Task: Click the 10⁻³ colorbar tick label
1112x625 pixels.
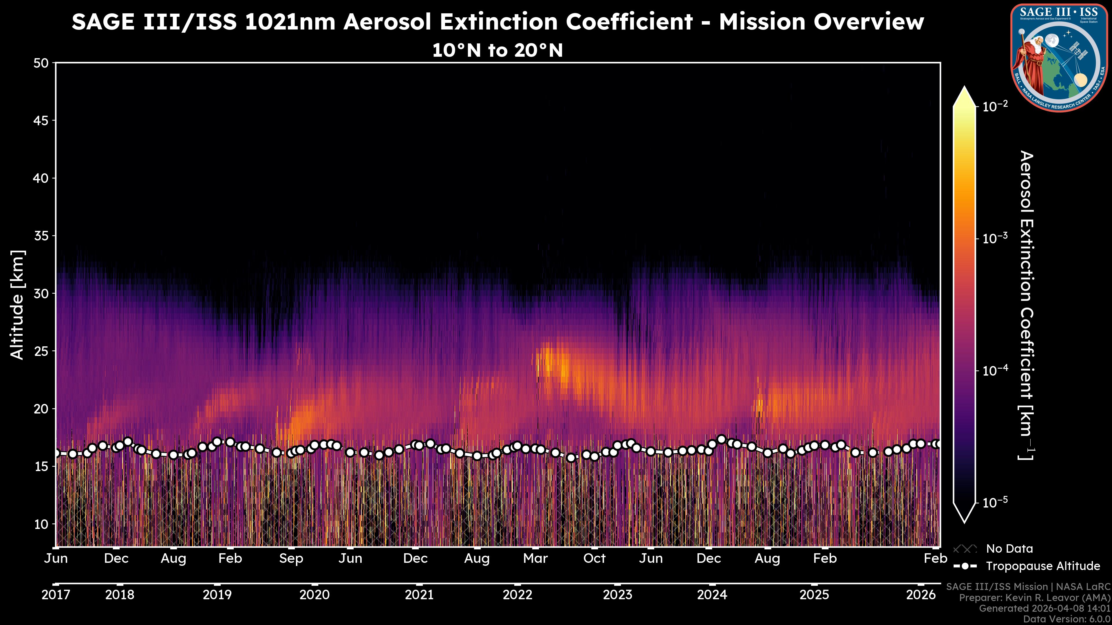Action: 995,238
